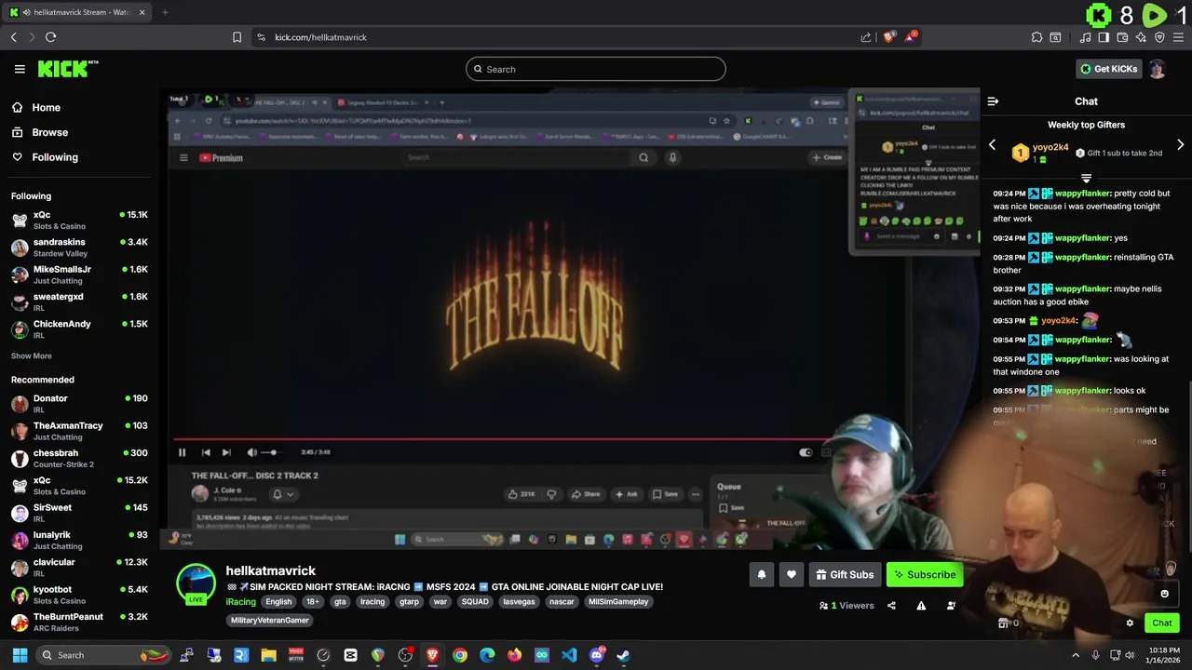
Task: Show hidden system tray icons
Action: coord(1076,655)
